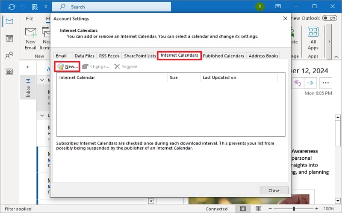342x213 pixels.
Task: Open the more actions ellipsis in reading pane
Action: (x=326, y=83)
